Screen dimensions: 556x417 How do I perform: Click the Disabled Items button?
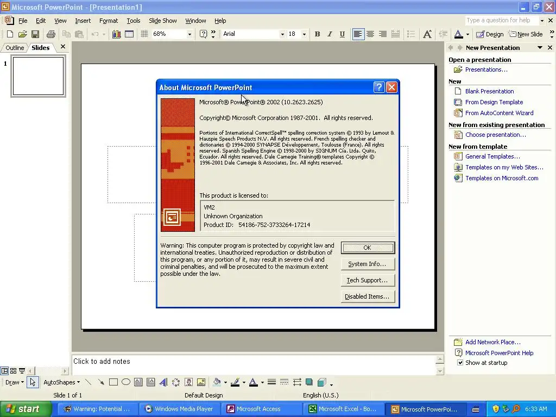(368, 296)
